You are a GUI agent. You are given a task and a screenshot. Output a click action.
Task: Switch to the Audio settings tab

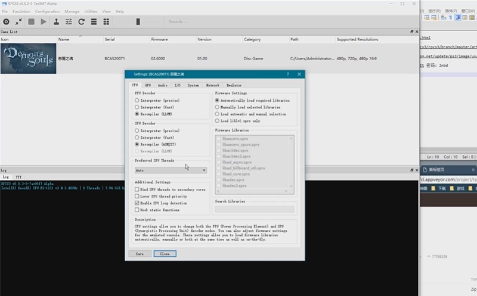click(x=162, y=85)
